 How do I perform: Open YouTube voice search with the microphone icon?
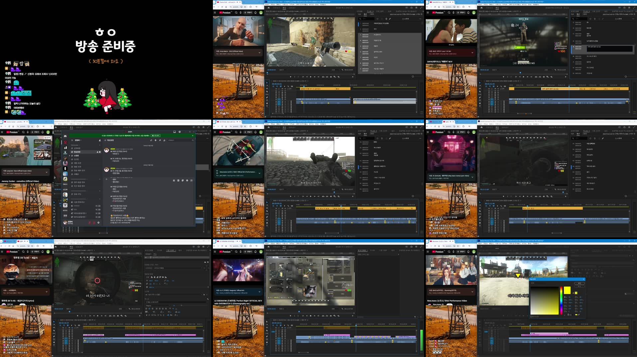[241, 13]
